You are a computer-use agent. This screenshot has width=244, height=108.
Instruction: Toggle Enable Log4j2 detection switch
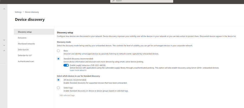pos(66,65)
